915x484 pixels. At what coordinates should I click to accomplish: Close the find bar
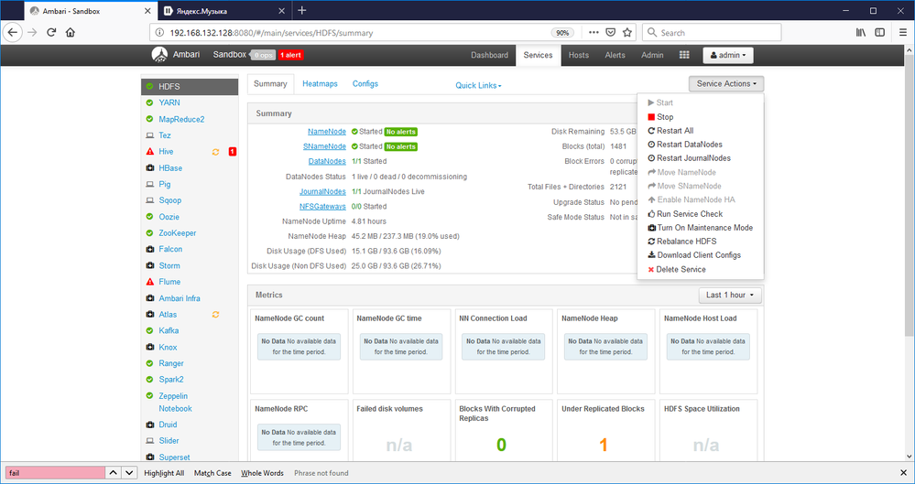point(903,473)
